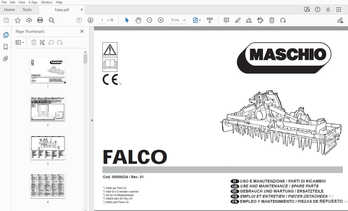Add the document to starred files
The width and height of the screenshot is (348, 211).
pyautogui.click(x=17, y=21)
